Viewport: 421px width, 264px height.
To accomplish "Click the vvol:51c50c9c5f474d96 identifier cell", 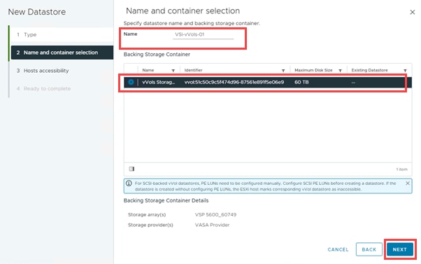I will coord(234,82).
